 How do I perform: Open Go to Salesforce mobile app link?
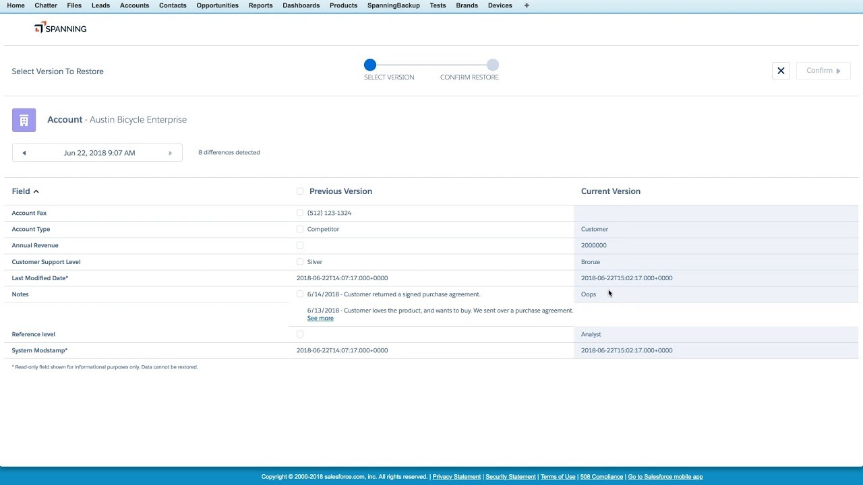(665, 477)
